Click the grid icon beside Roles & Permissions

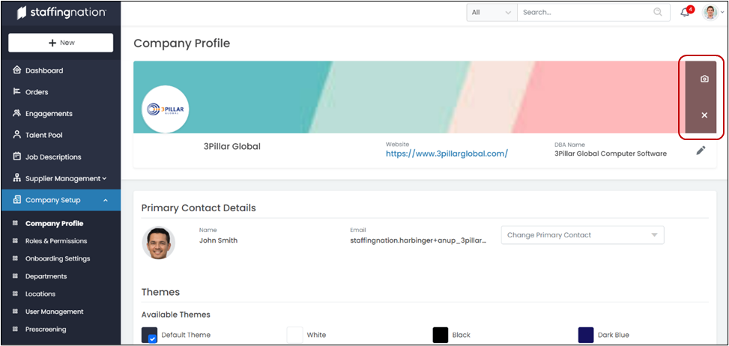tap(15, 241)
